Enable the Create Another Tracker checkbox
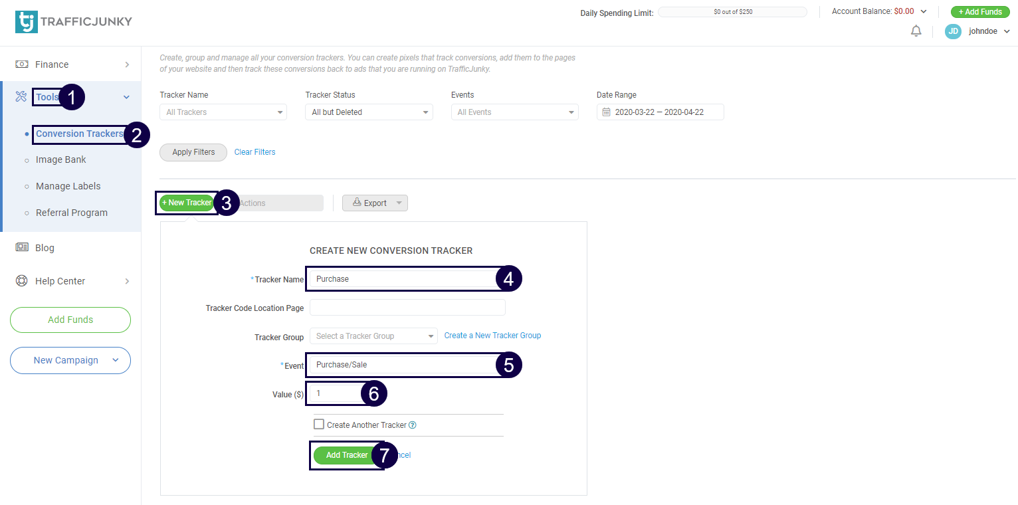The height and width of the screenshot is (505, 1018). (319, 425)
